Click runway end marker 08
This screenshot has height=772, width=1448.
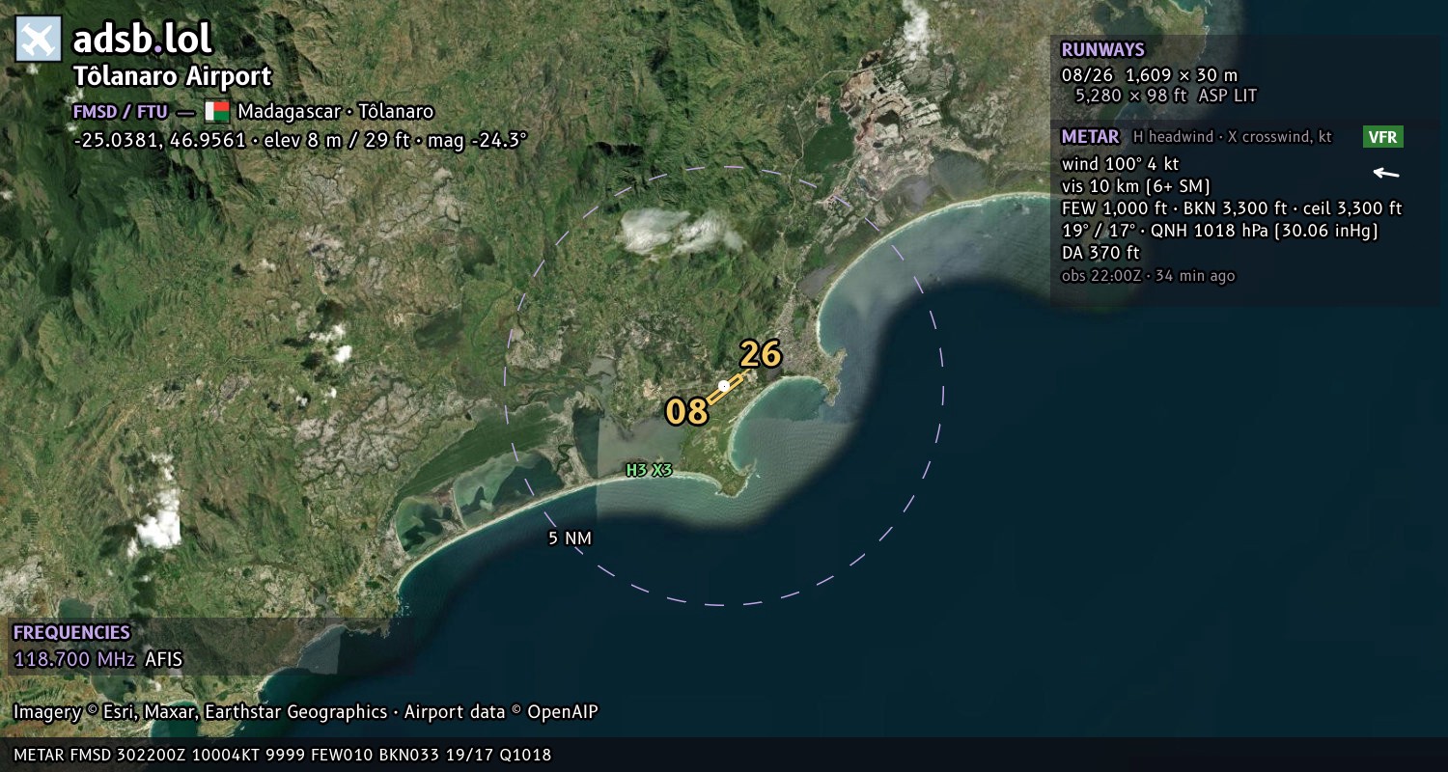tap(687, 412)
